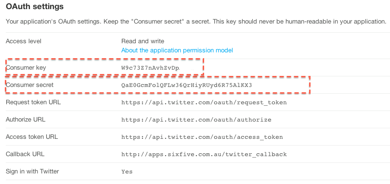Click the Request token URL address
This screenshot has width=390, height=184.
click(x=204, y=102)
